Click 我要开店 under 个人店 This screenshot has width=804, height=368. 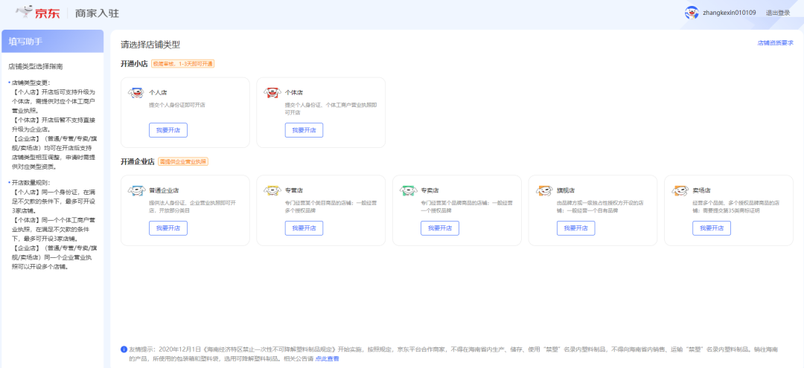click(x=168, y=130)
